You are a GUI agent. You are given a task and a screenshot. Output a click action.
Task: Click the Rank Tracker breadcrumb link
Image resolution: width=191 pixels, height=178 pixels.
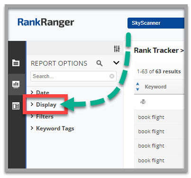tap(156, 50)
